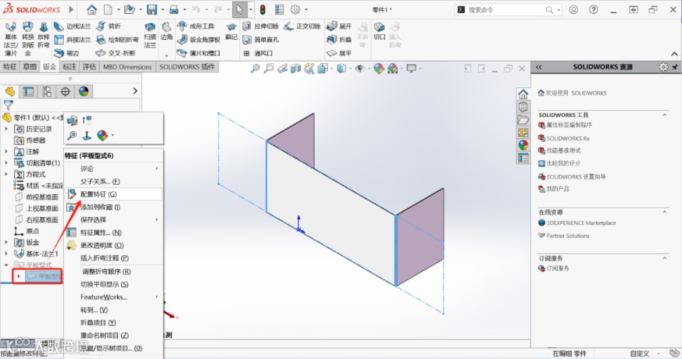
Task: Select the Extruded Cut (拉伸切除) tool
Action: click(x=260, y=26)
